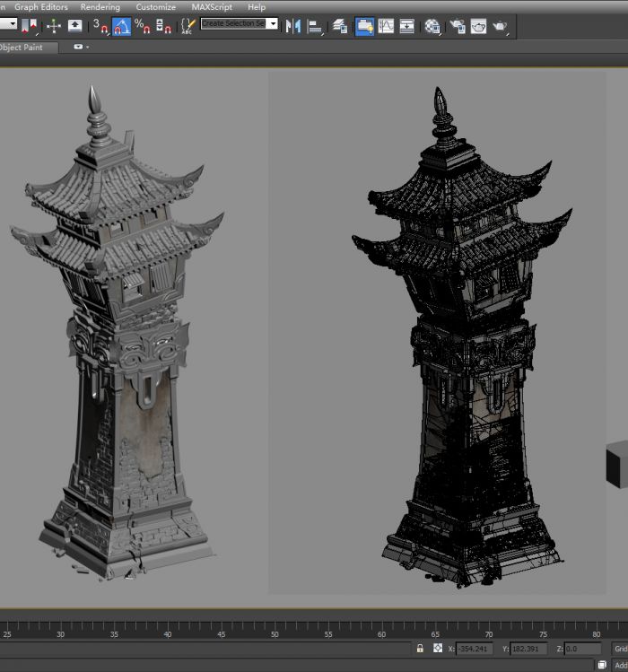
Task: Open the Create Selection Set dropdown
Action: pyautogui.click(x=273, y=23)
